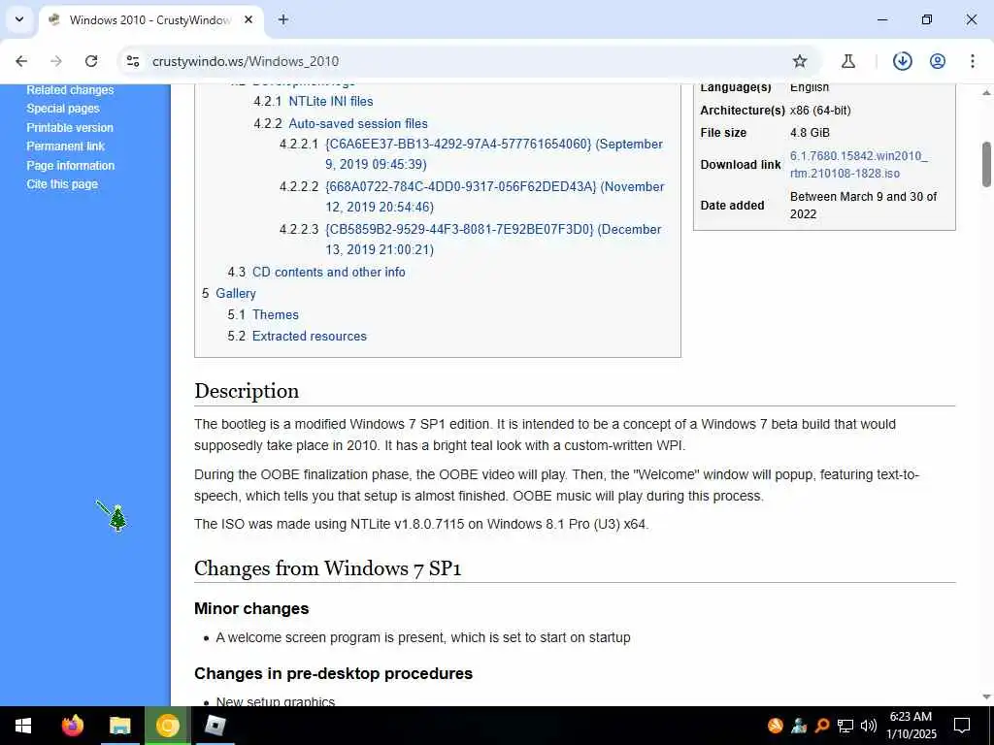Click Changes from Windows 7 SP1 heading
994x745 pixels.
[328, 568]
